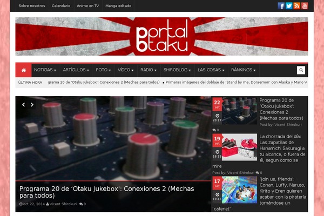Image resolution: width=324 pixels, height=216 pixels.
Task: Open ticker headline Otaku Jukebox Conexiones 2
Action: [x=104, y=82]
